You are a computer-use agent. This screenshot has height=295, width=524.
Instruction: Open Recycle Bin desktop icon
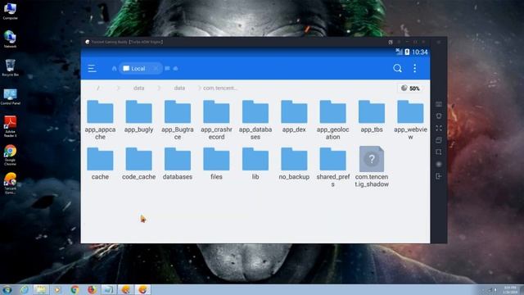[10, 67]
